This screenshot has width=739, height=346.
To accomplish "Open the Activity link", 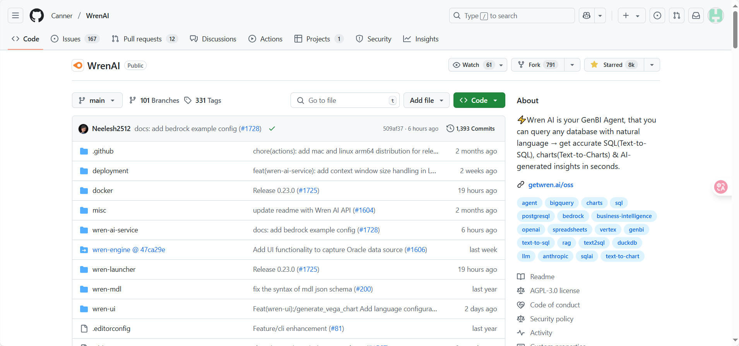I will click(x=541, y=333).
